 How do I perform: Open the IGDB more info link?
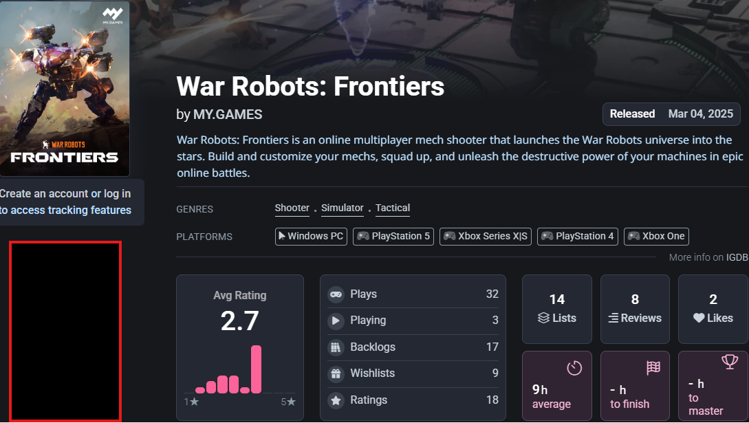[x=737, y=257]
